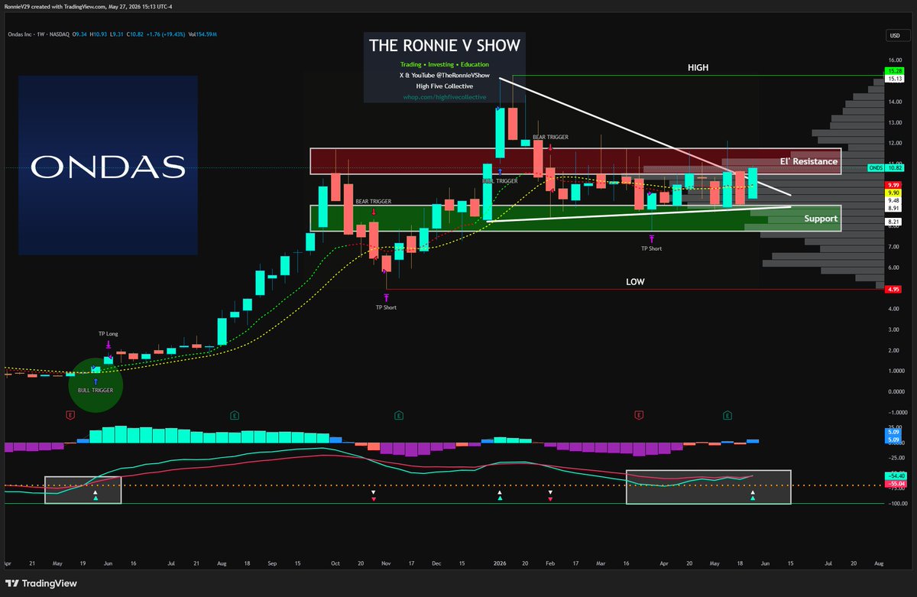Click the 8.21 price label
917x597 pixels.
click(893, 222)
